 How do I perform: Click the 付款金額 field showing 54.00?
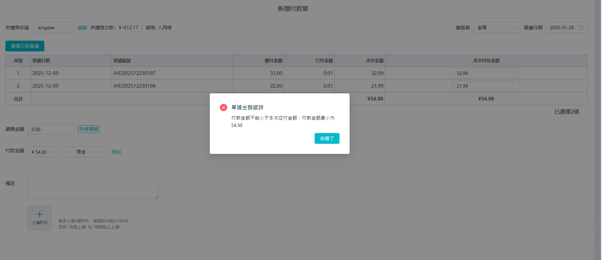point(43,152)
